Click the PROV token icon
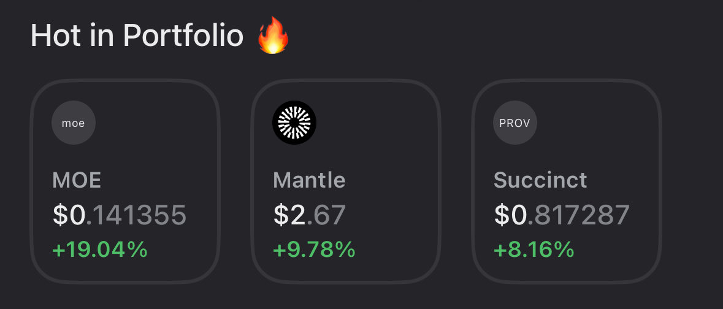Viewport: 723px width, 309px height. (515, 123)
